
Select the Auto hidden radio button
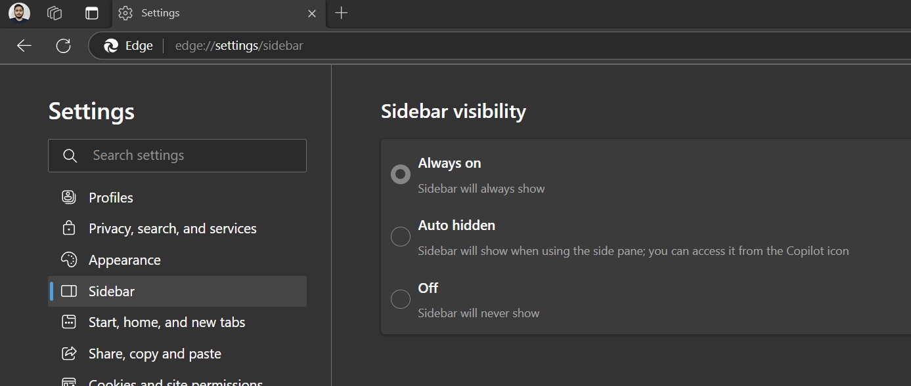click(x=401, y=237)
